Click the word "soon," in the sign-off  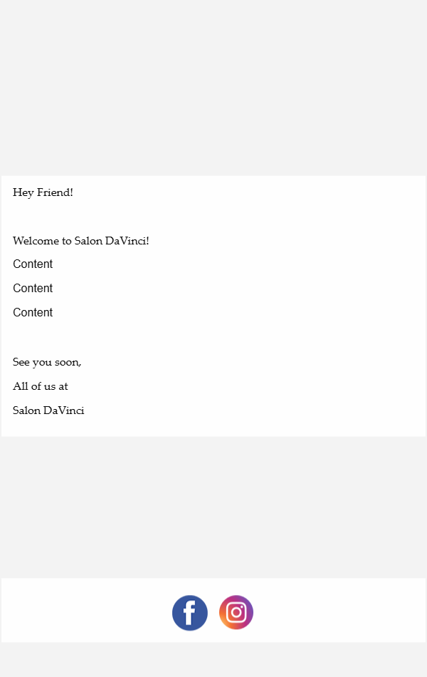68,362
